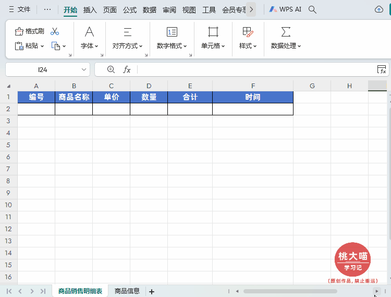Switch to the 审阅 ribbon tab
This screenshot has width=391, height=297.
click(169, 10)
